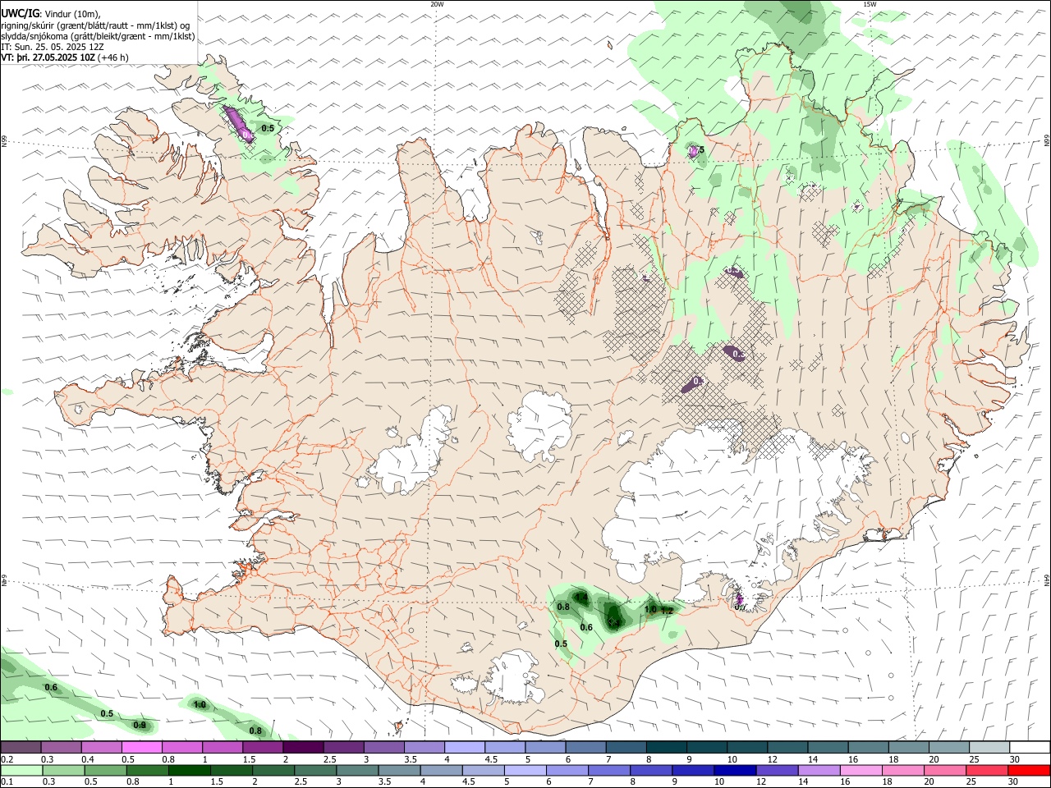Viewport: 1051px width, 788px height.
Task: Click the 0.5 value next to the purple Westfjords patch
Action: pos(268,129)
